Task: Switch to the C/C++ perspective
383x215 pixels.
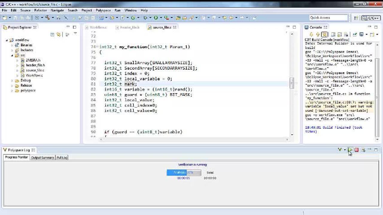Action: pyautogui.click(x=371, y=18)
